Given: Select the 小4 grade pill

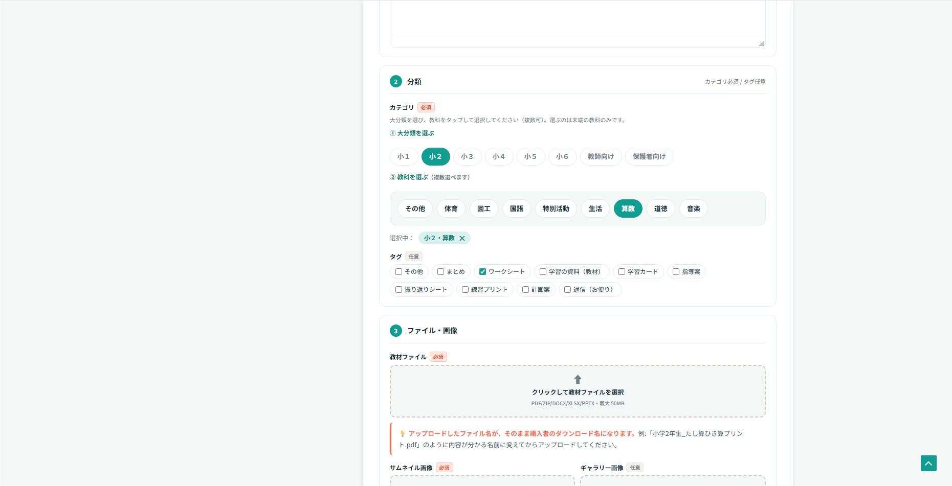Looking at the screenshot, I should [x=499, y=156].
